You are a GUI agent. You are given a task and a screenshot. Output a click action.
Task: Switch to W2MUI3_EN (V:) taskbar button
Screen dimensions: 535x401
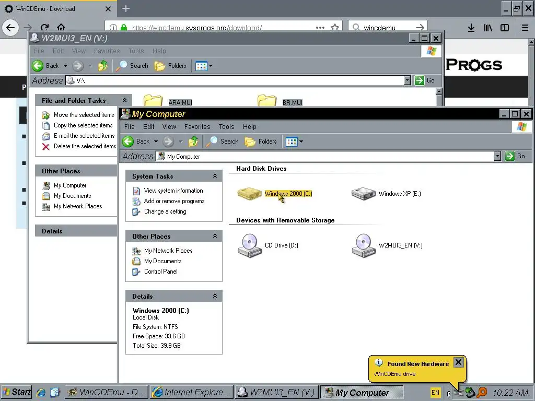(x=277, y=393)
